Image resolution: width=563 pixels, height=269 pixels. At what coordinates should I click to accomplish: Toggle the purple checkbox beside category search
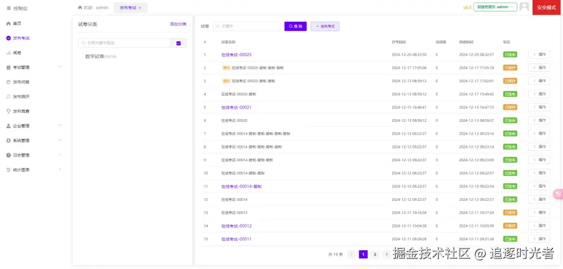tap(179, 43)
